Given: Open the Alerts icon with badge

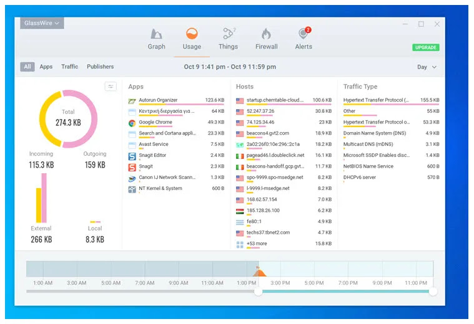Looking at the screenshot, I should point(304,33).
